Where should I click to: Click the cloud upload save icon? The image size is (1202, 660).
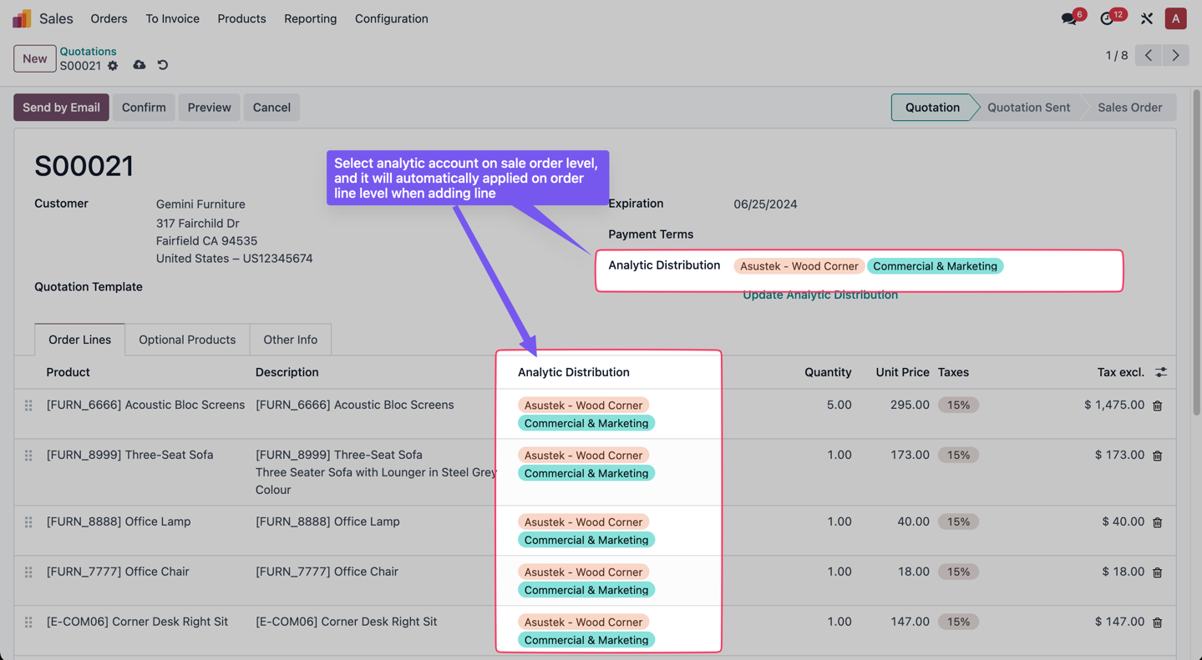click(139, 65)
